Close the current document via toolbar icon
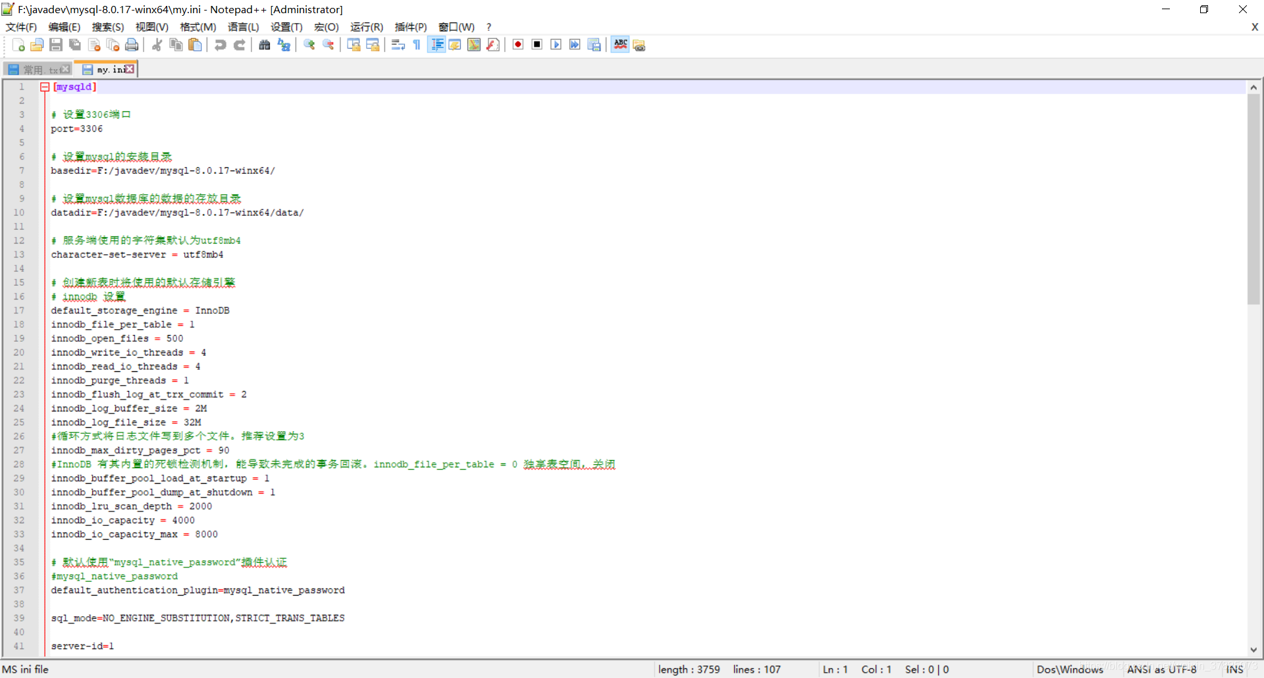1264x678 pixels. click(x=94, y=45)
